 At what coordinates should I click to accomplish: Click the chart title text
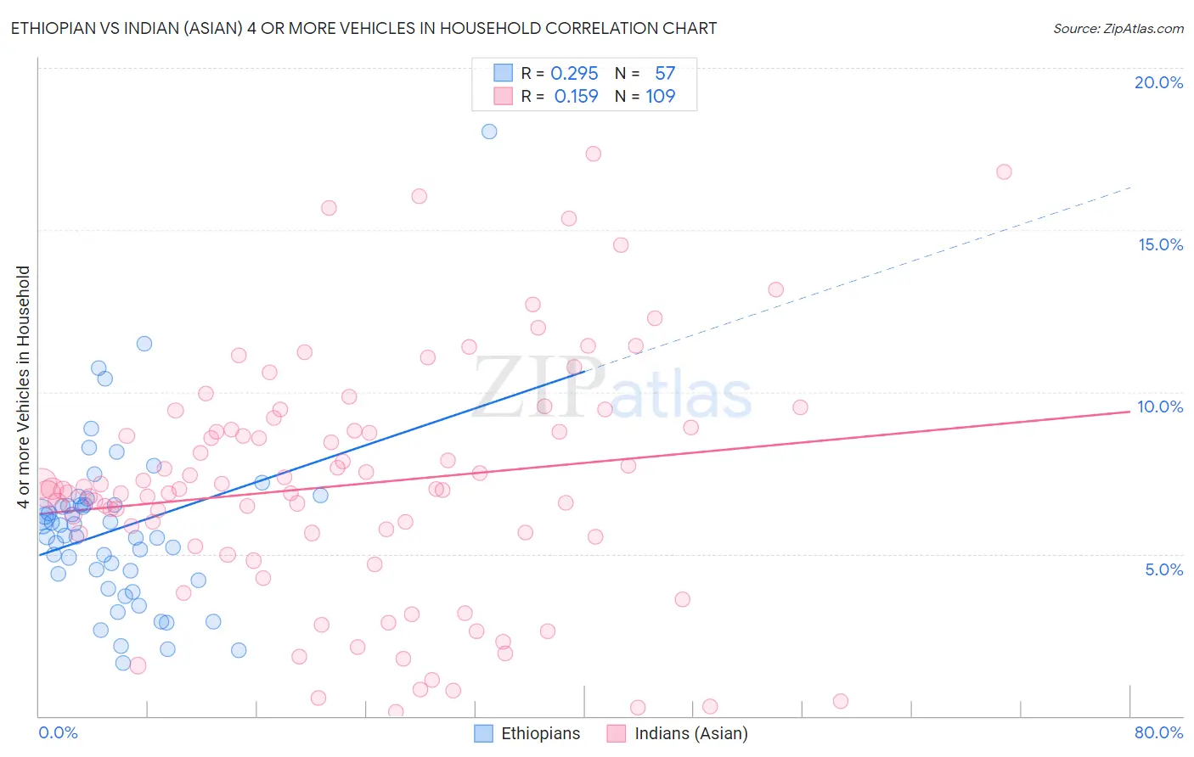(x=363, y=28)
